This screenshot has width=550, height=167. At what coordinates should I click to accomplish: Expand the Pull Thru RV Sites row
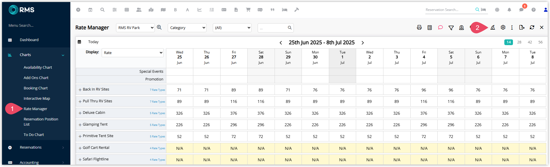tap(80, 101)
